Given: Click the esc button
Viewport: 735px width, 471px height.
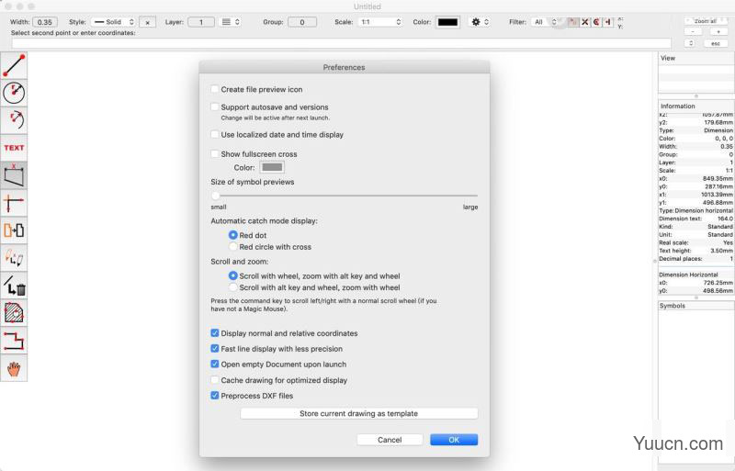Looking at the screenshot, I should point(716,43).
